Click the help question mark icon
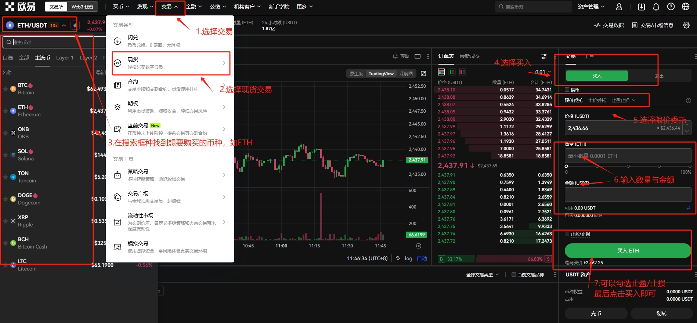The width and height of the screenshot is (697, 323). pyautogui.click(x=671, y=7)
